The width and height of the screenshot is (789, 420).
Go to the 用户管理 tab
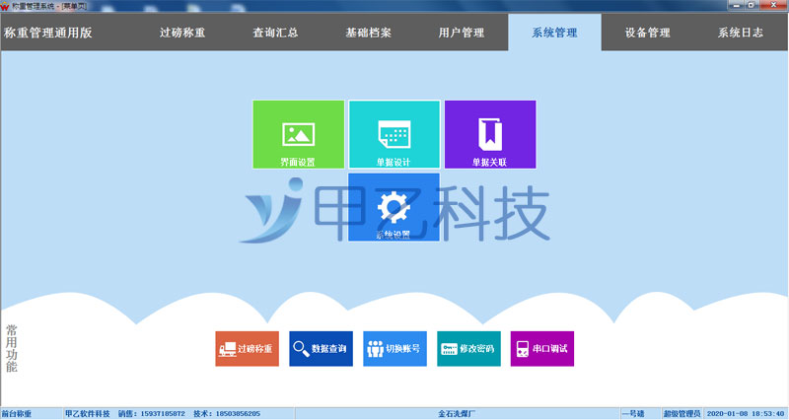(461, 33)
